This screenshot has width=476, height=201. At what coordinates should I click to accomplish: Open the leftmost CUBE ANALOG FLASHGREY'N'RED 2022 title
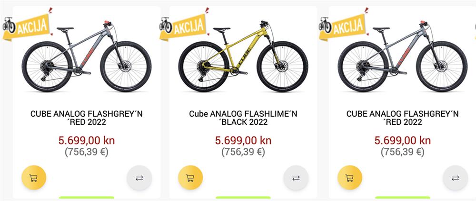click(87, 118)
